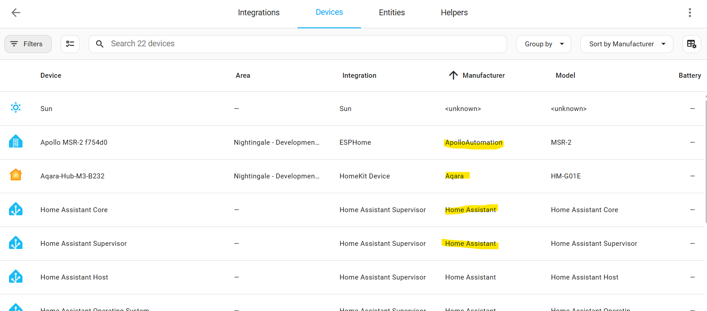Sort by the Integration column header
The width and height of the screenshot is (707, 311).
coord(359,76)
